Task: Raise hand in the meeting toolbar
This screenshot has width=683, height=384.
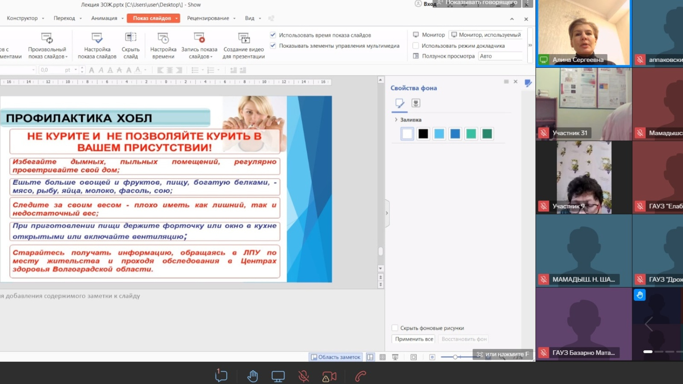Action: point(252,376)
